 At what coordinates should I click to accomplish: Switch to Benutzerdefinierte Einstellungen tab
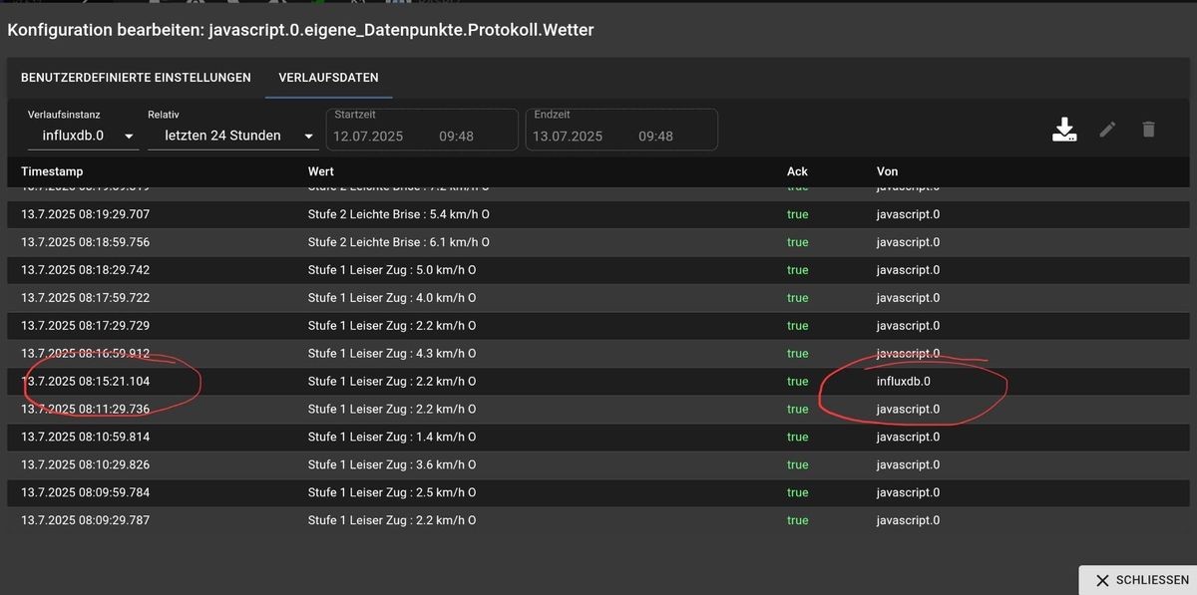tap(136, 78)
